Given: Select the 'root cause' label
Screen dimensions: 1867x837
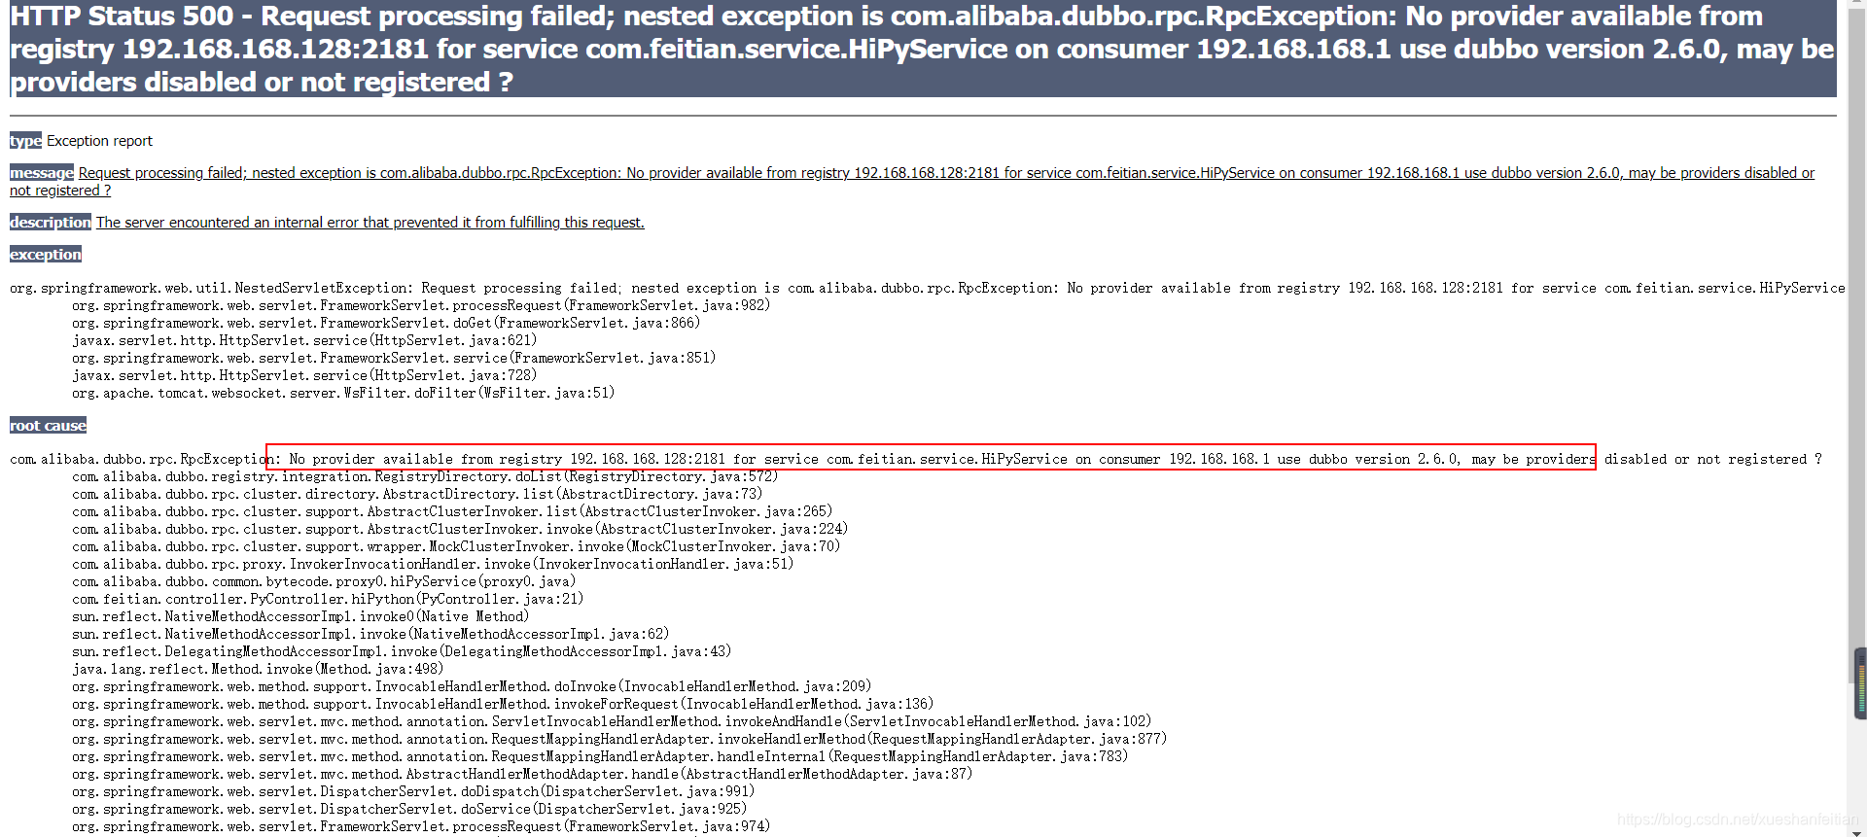Looking at the screenshot, I should tap(48, 426).
